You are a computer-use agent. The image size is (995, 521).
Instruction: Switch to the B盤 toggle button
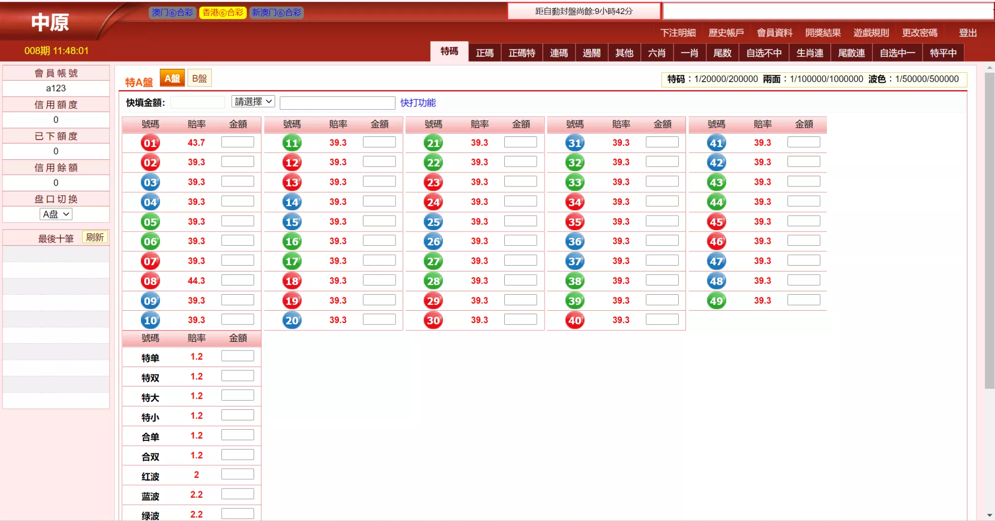tap(199, 79)
